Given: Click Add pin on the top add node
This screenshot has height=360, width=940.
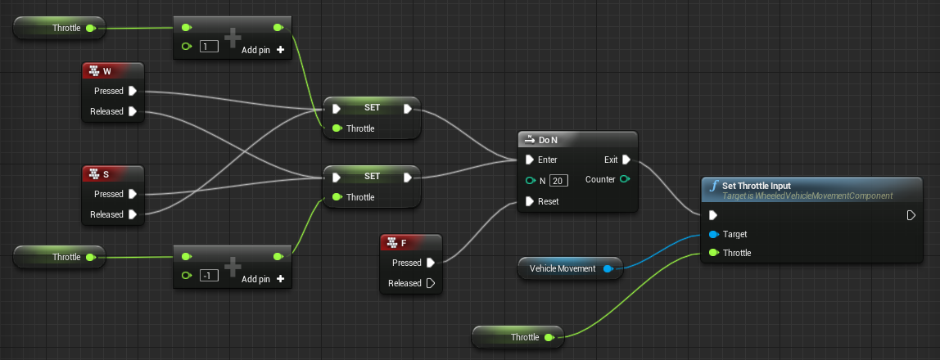Looking at the screenshot, I should [x=263, y=50].
